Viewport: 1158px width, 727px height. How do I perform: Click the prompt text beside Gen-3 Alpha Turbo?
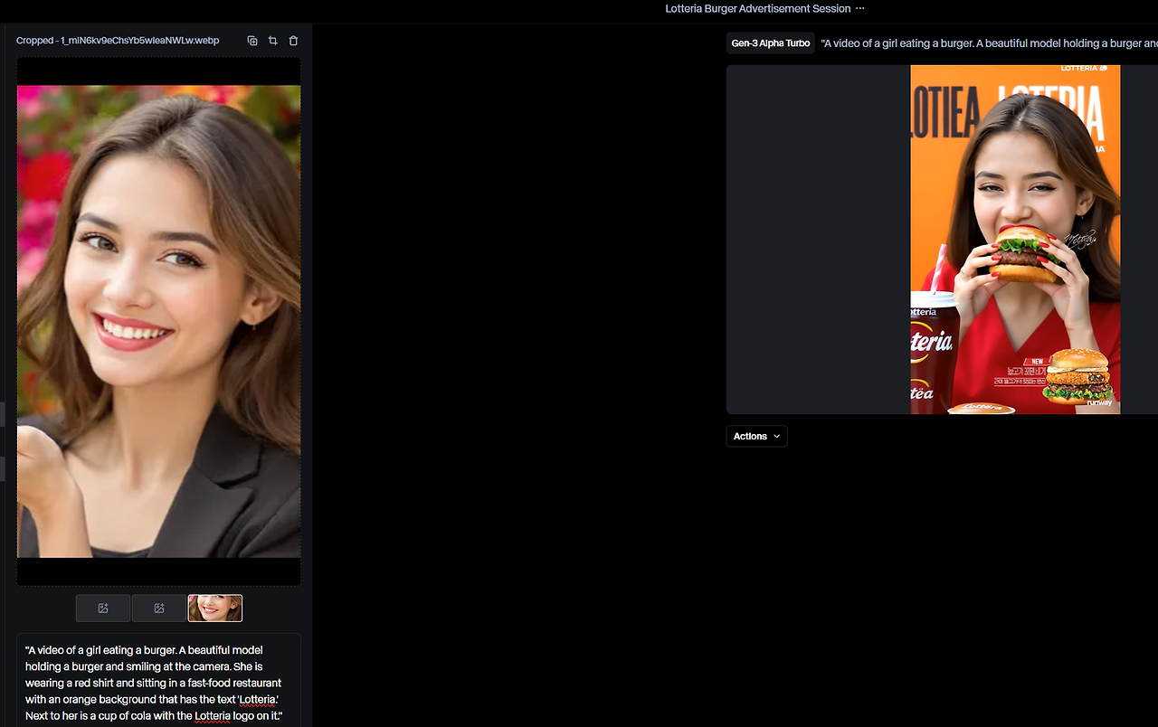click(x=989, y=43)
